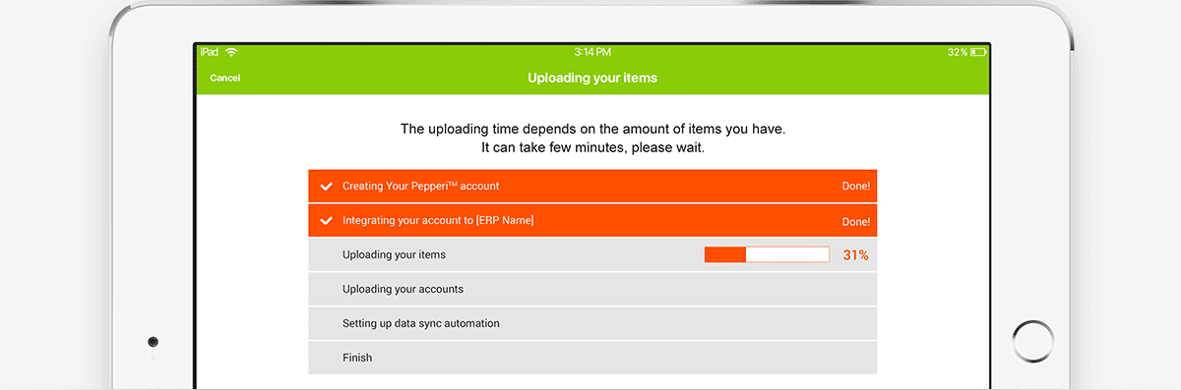Viewport: 1181px width, 390px height.
Task: Tap the Cancel button in green header
Action: pos(225,78)
